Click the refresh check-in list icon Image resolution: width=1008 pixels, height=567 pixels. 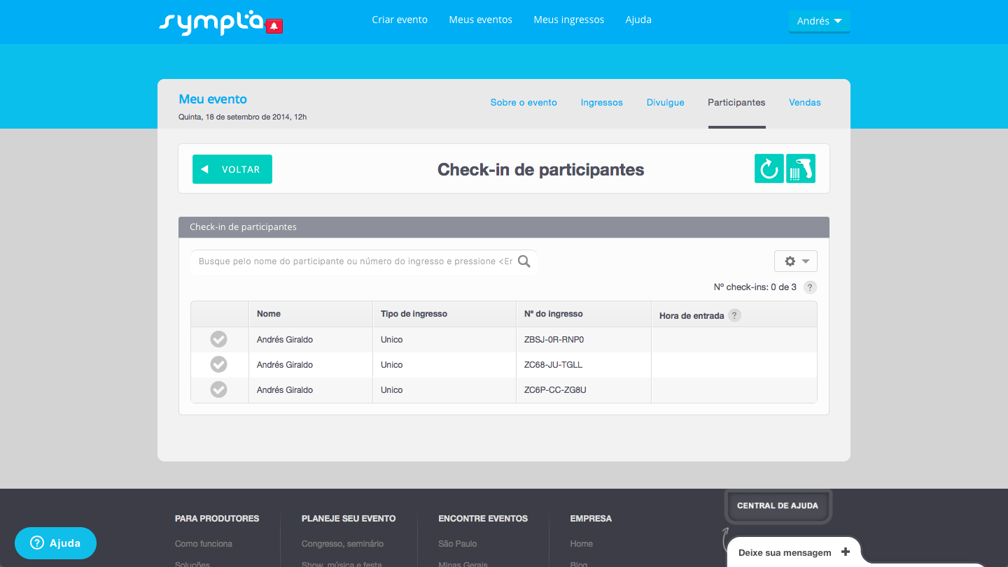pyautogui.click(x=769, y=168)
